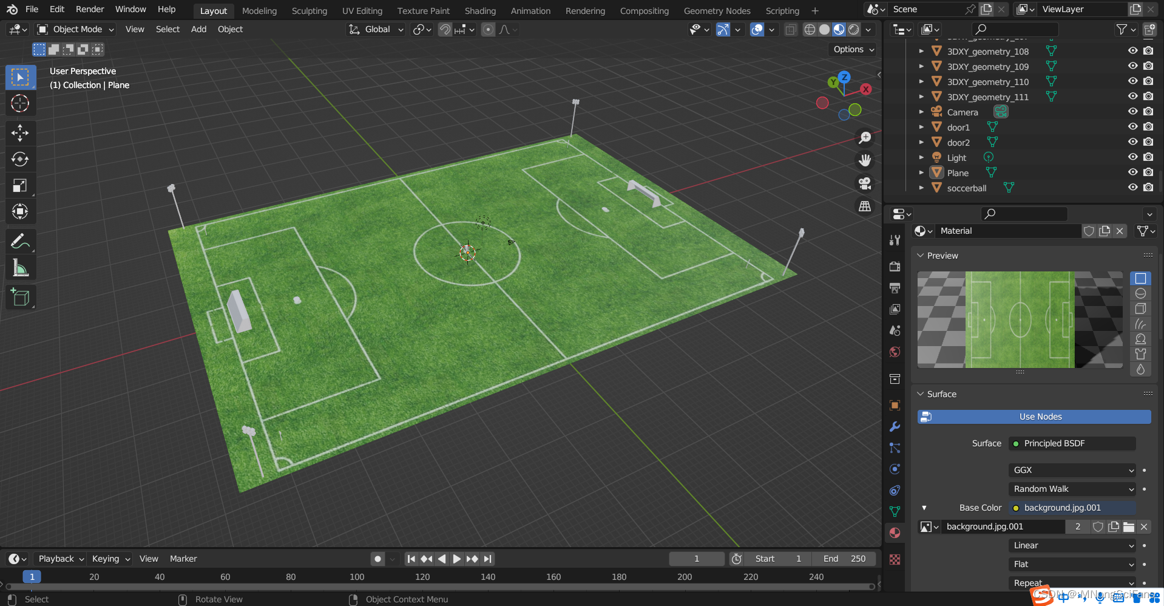Open the Object Mode dropdown
The width and height of the screenshot is (1164, 606).
click(75, 29)
